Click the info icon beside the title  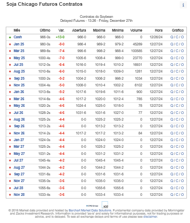183,5
